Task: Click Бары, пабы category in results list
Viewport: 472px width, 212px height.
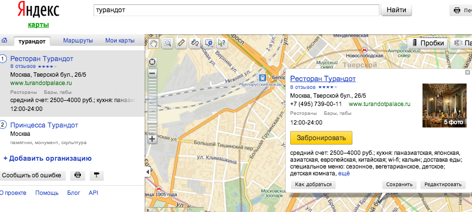Action: pos(58,92)
